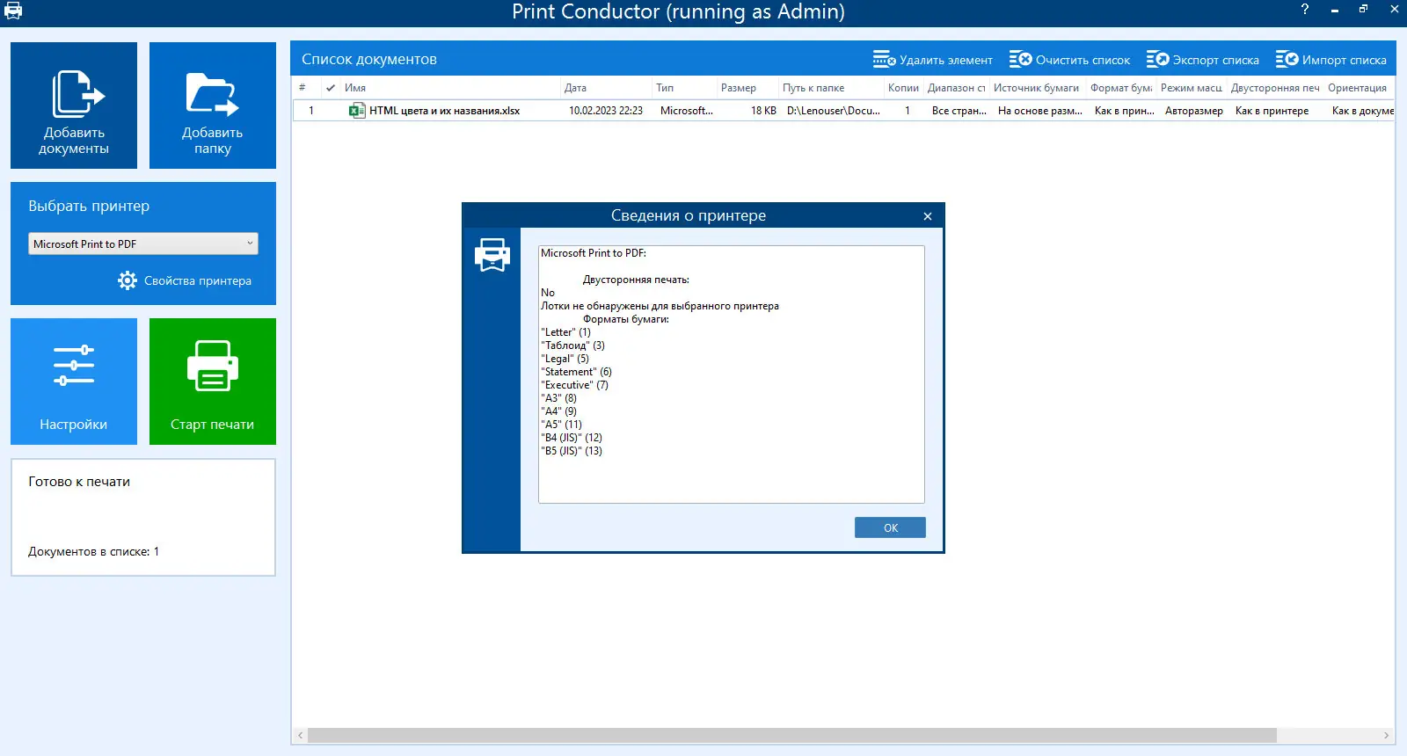Click the row number 1 cell
The height and width of the screenshot is (756, 1407).
pyautogui.click(x=310, y=111)
